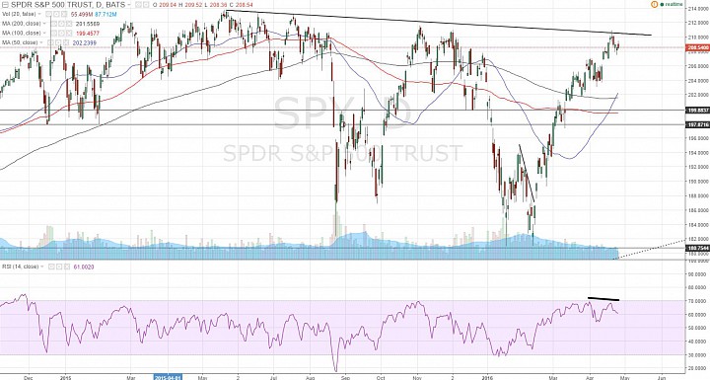710x380 pixels.
Task: Select the MA (50, close) legend label
Action: point(20,42)
